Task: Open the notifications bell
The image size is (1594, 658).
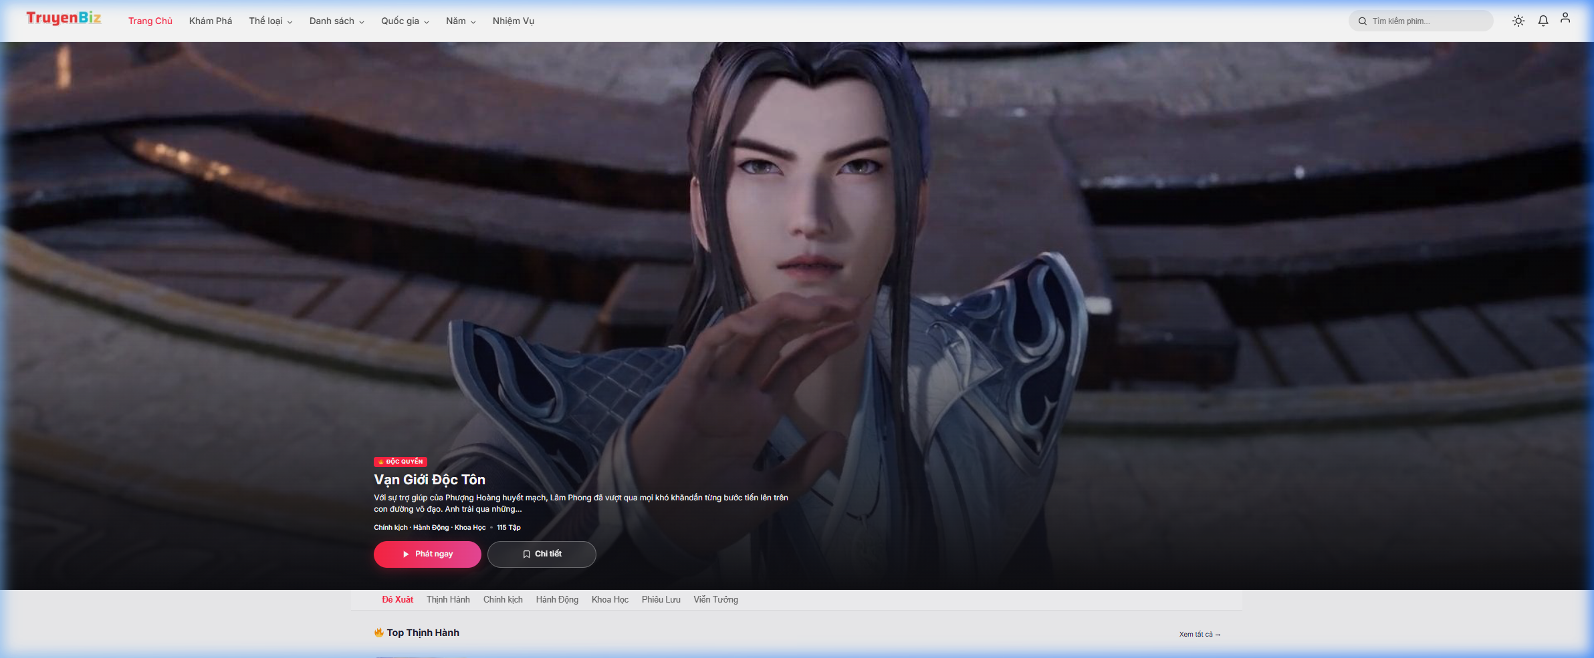Action: tap(1543, 21)
